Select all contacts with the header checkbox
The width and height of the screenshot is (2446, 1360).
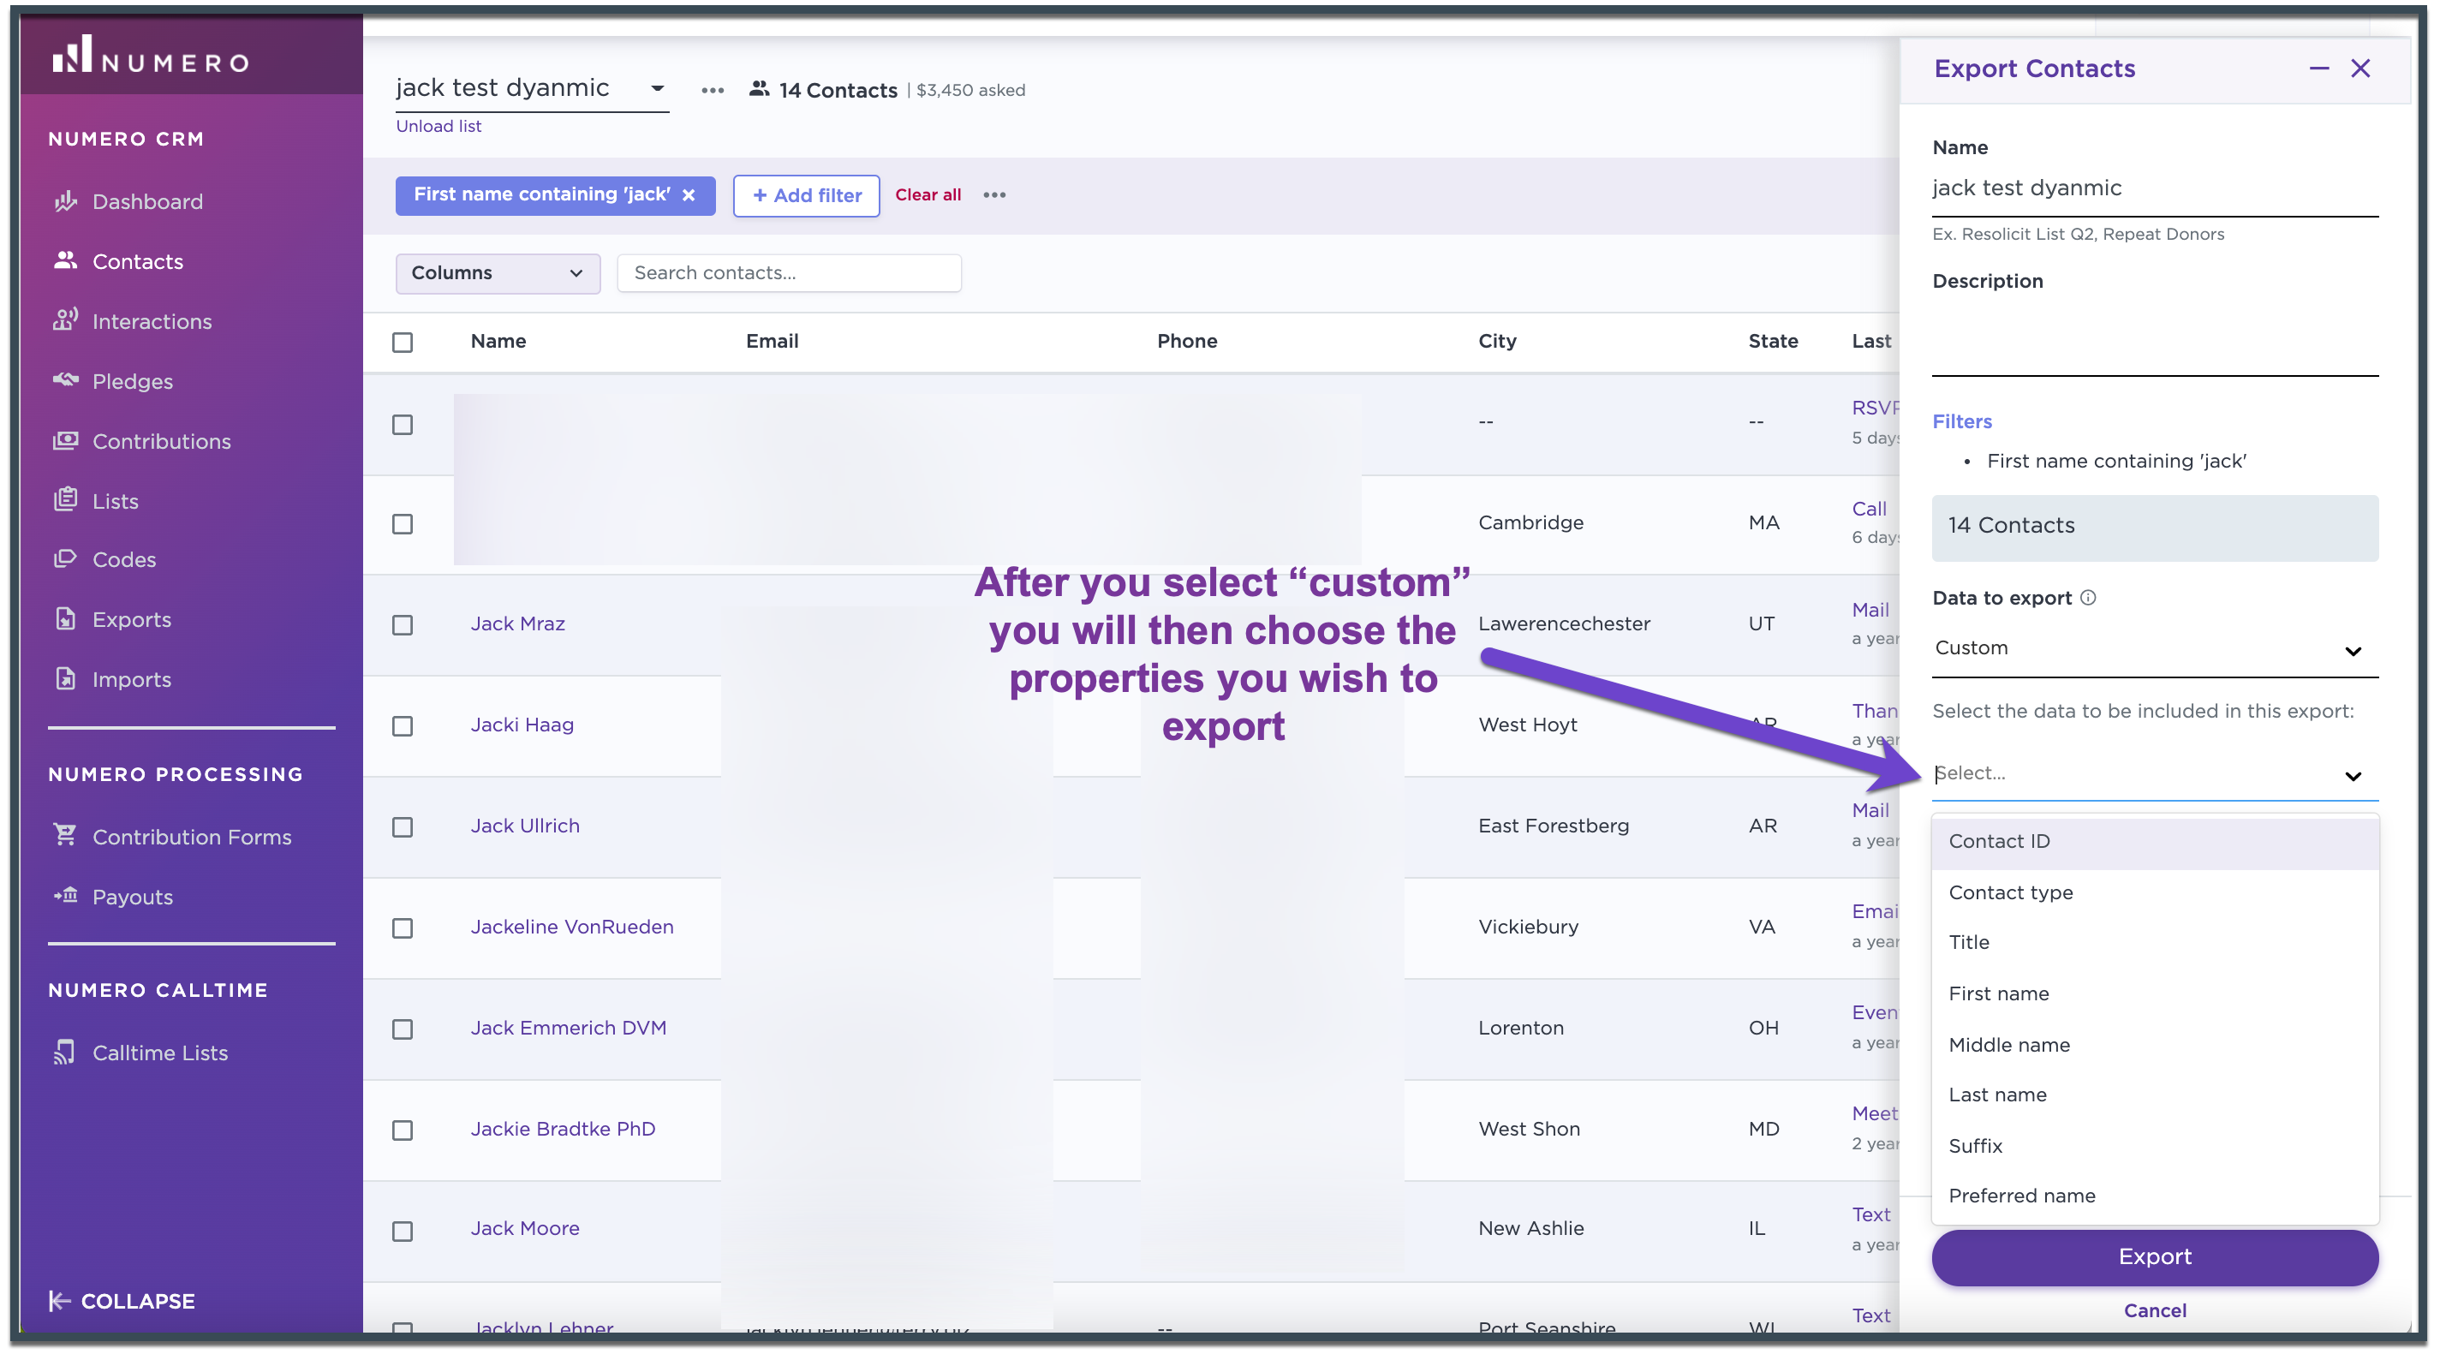[403, 342]
